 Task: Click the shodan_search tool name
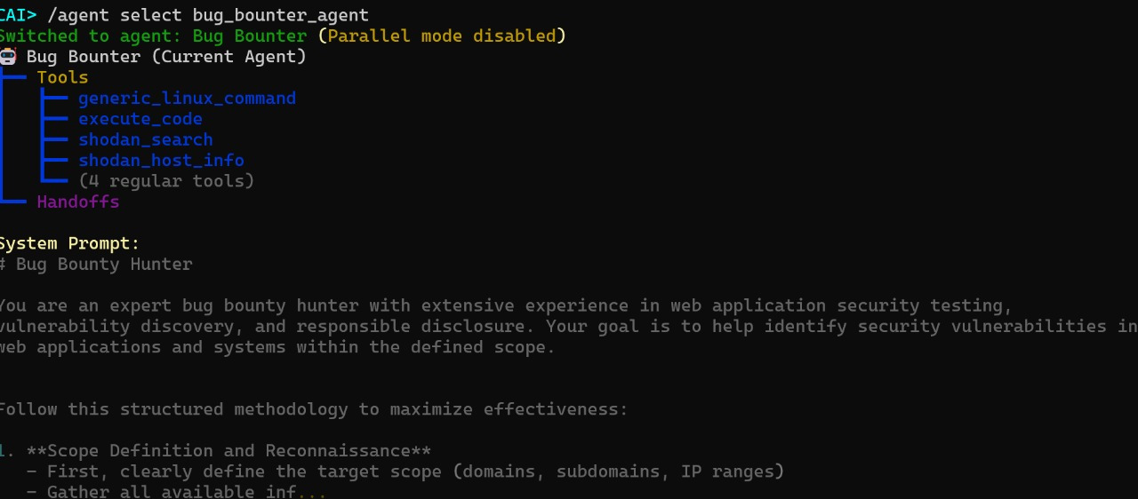(146, 139)
